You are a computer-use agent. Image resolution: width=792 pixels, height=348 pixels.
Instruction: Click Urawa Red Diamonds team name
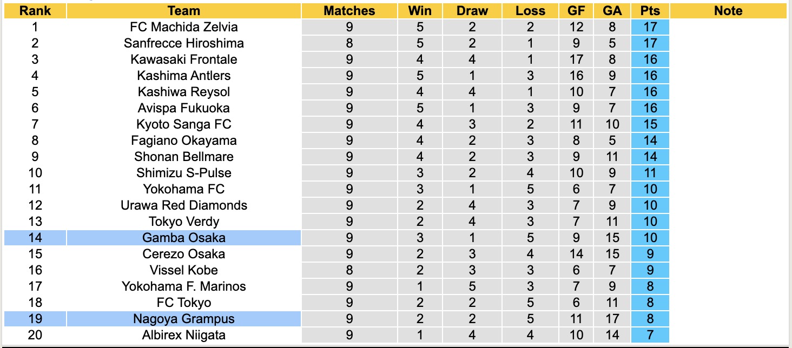click(184, 205)
